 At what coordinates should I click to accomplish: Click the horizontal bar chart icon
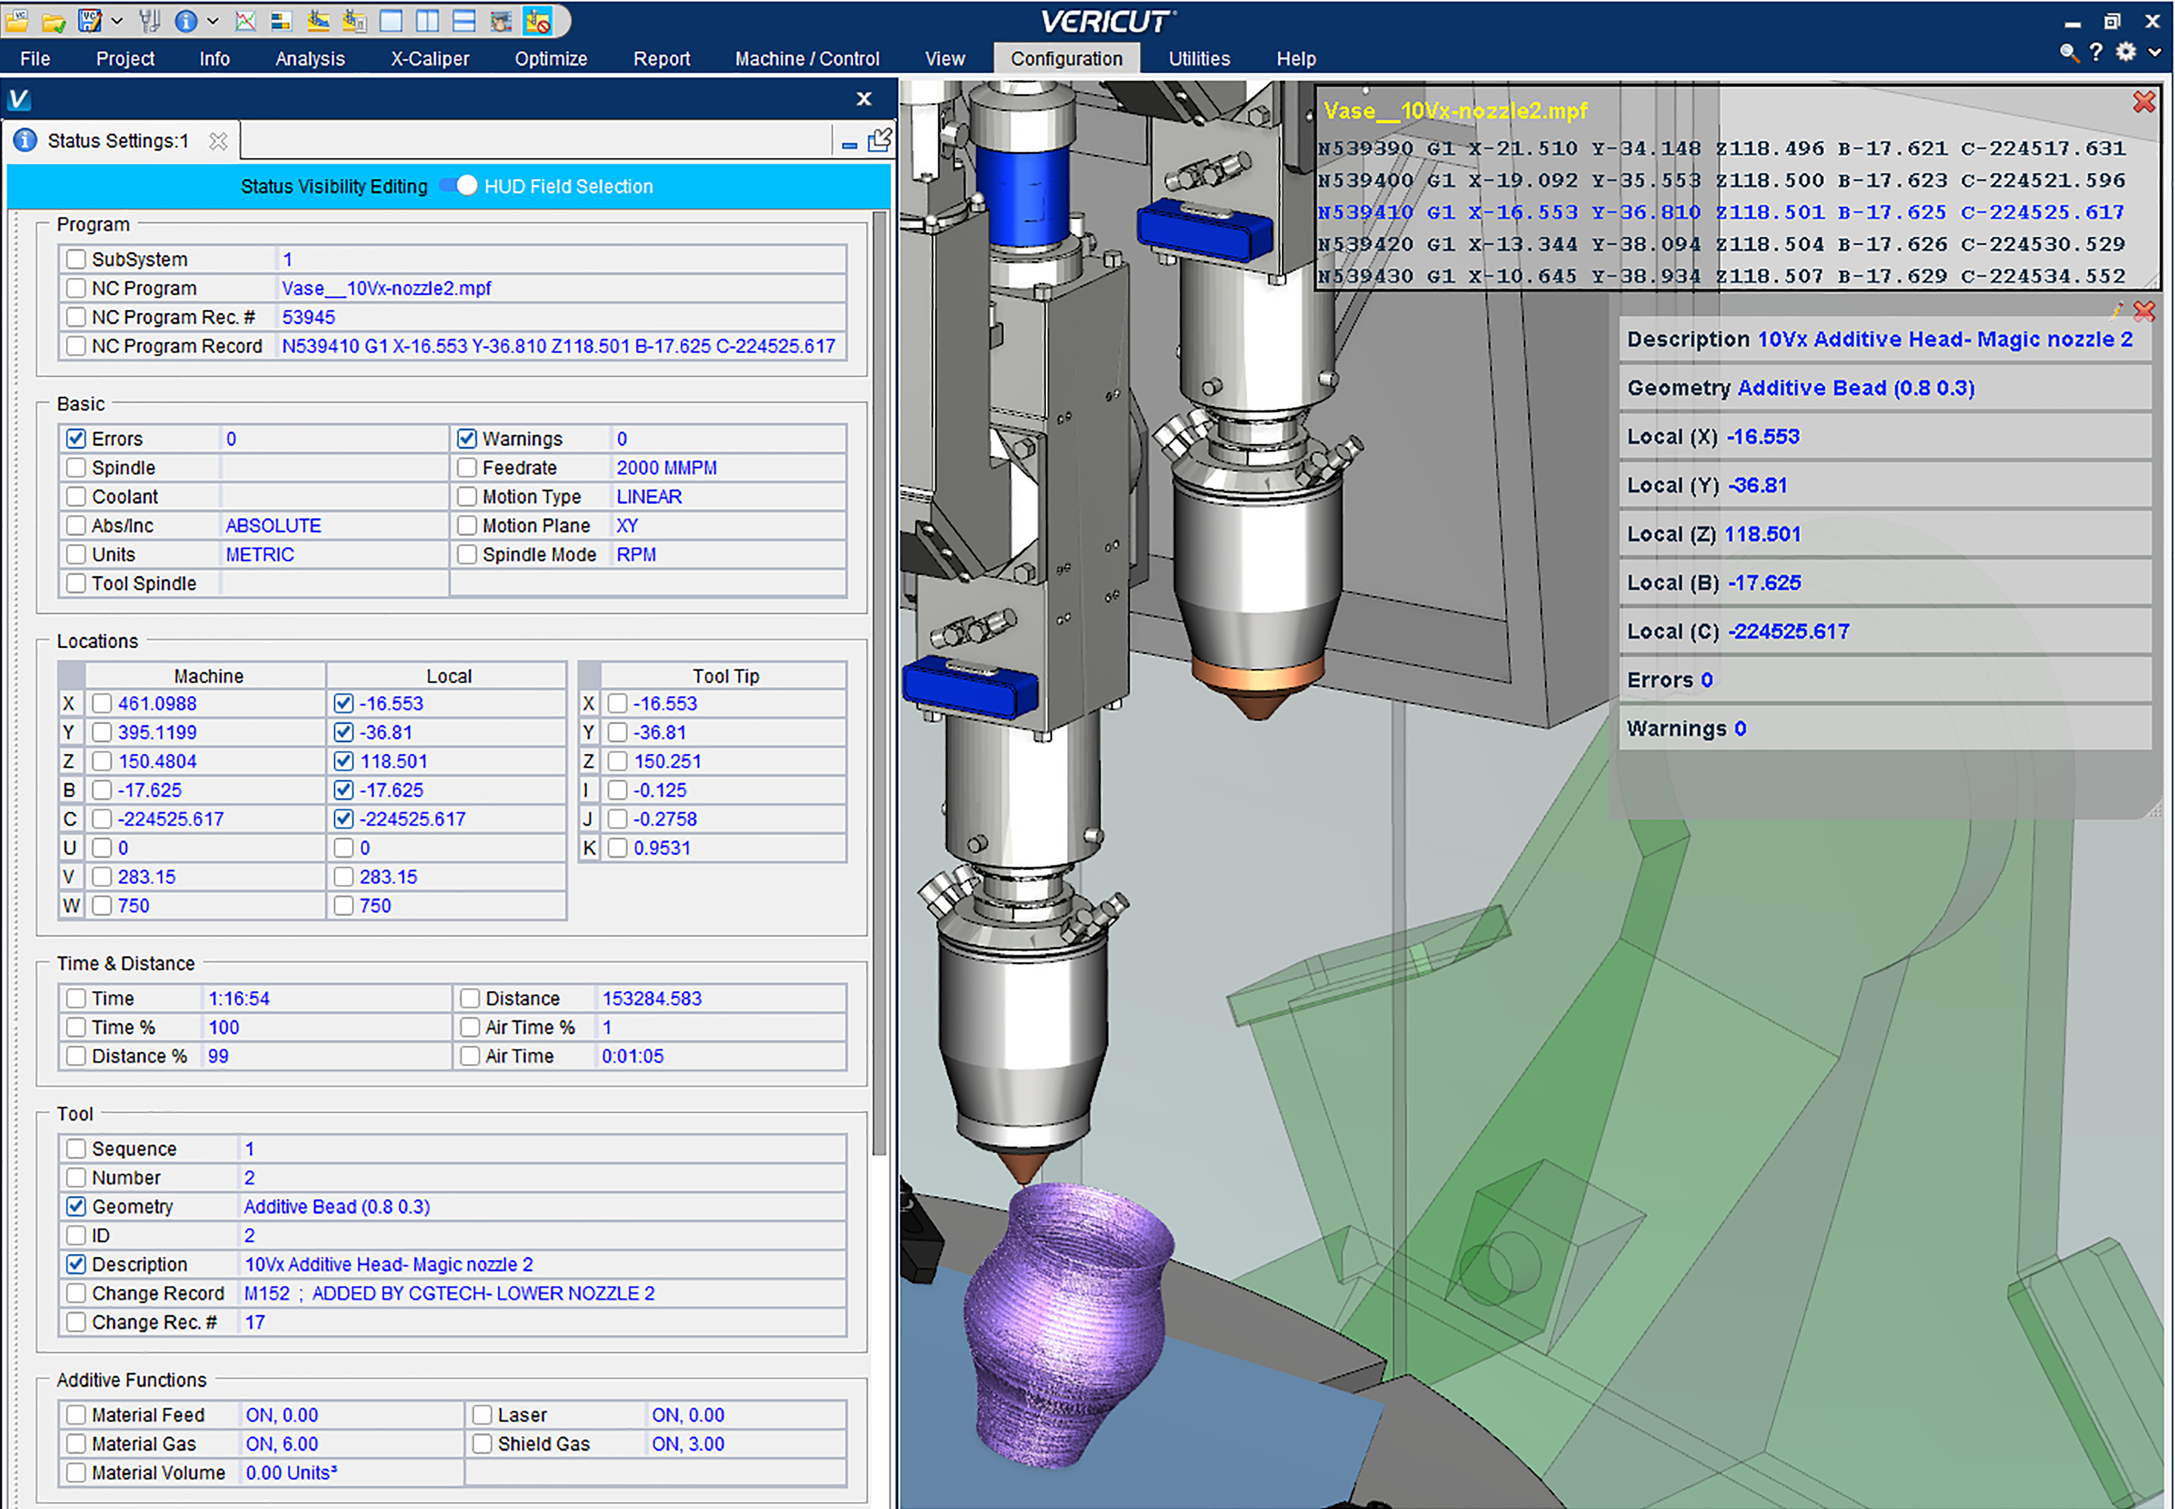pos(281,20)
